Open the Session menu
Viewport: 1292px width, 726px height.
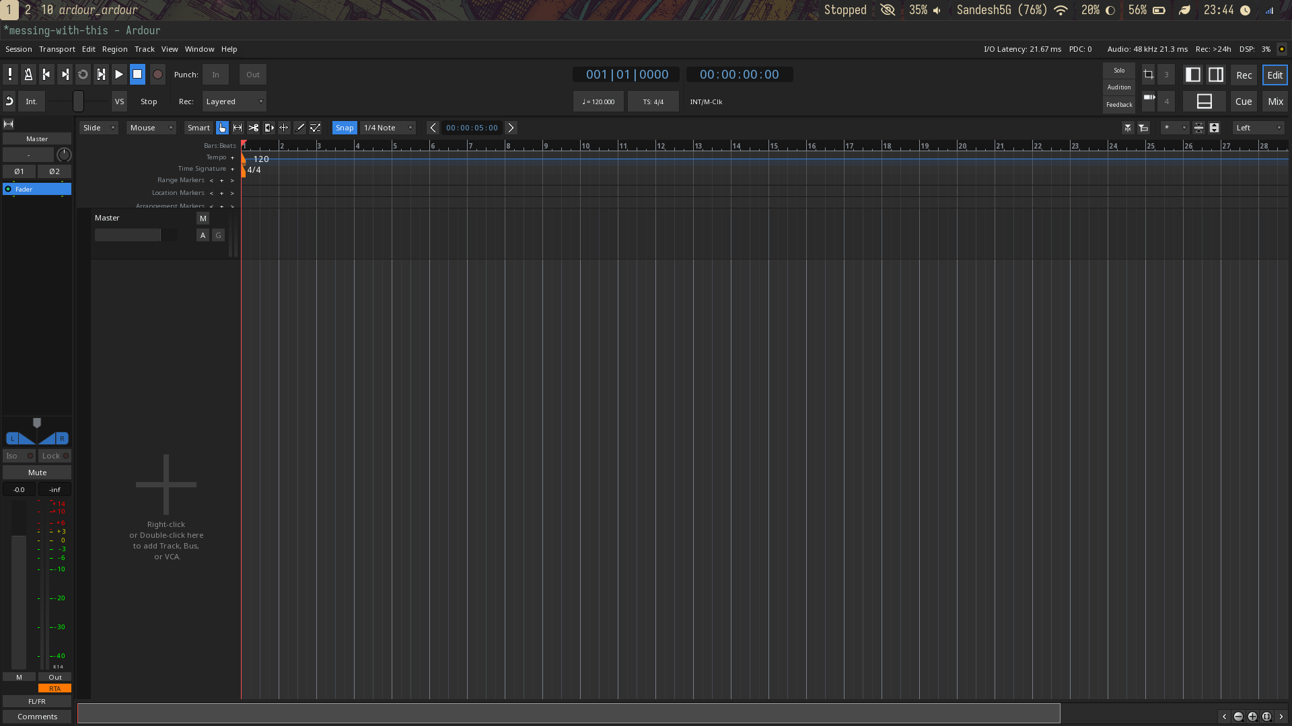tap(18, 49)
